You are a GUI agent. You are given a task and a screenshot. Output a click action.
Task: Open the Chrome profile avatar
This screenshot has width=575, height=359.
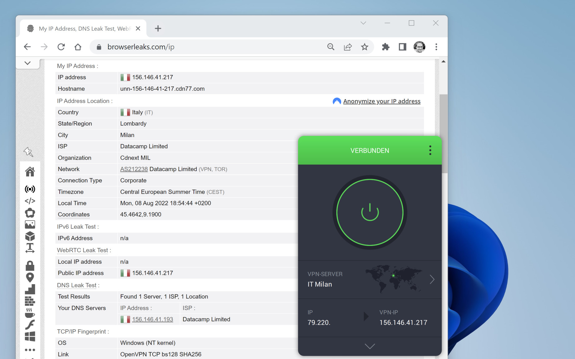click(x=420, y=47)
